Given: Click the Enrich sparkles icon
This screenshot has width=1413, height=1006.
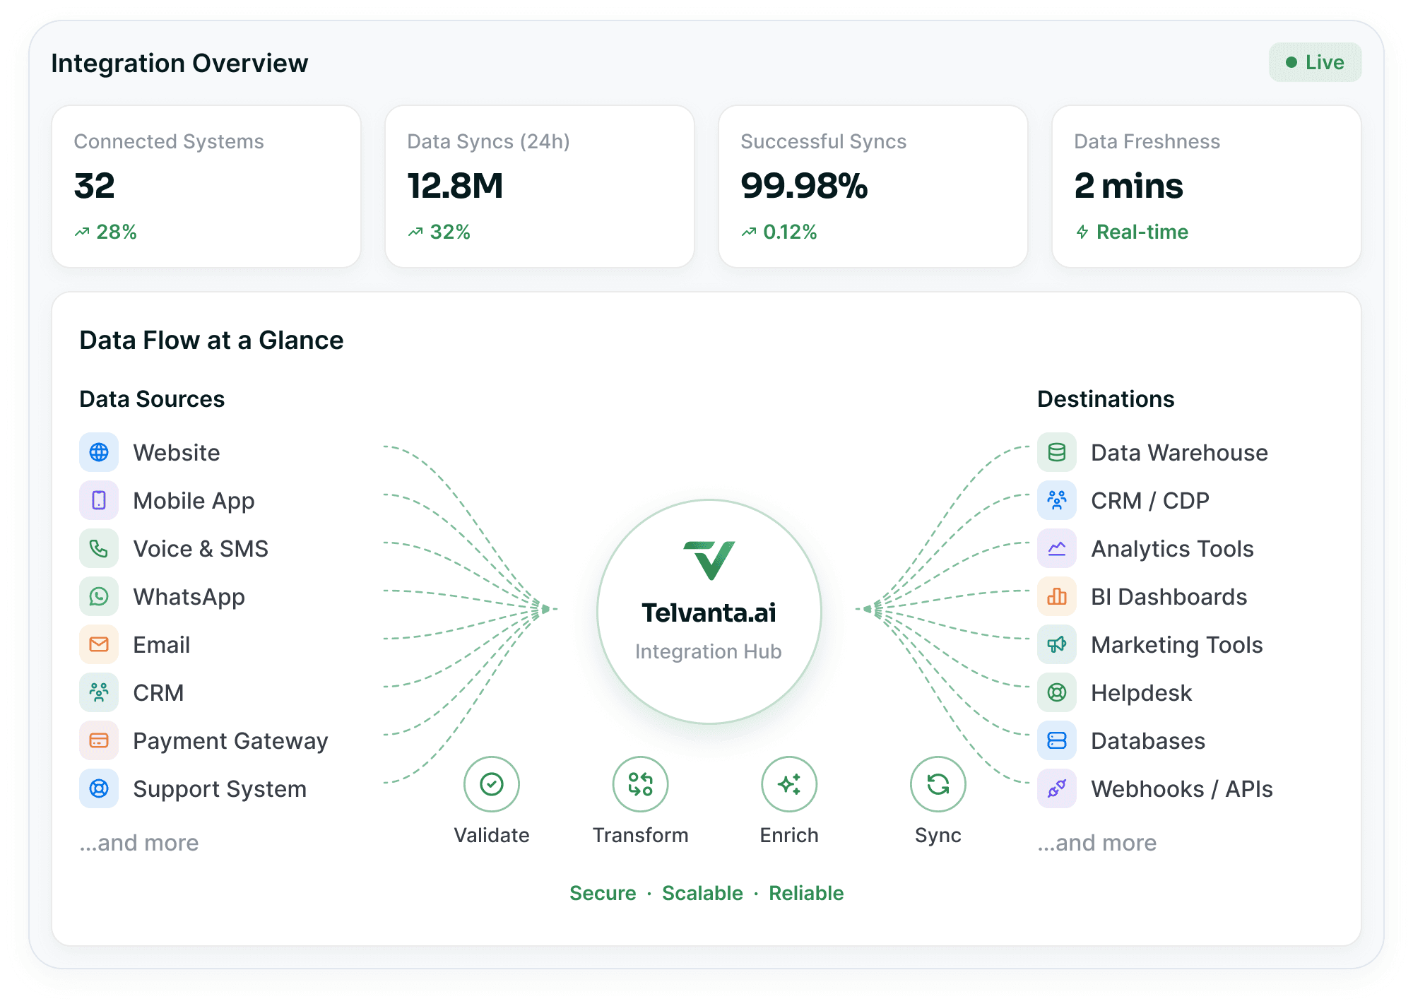Looking at the screenshot, I should coord(789,784).
